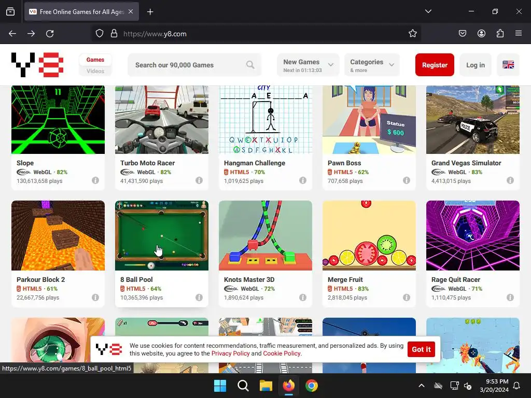
Task: Click the Y8 logo in the site header
Action: (37, 64)
